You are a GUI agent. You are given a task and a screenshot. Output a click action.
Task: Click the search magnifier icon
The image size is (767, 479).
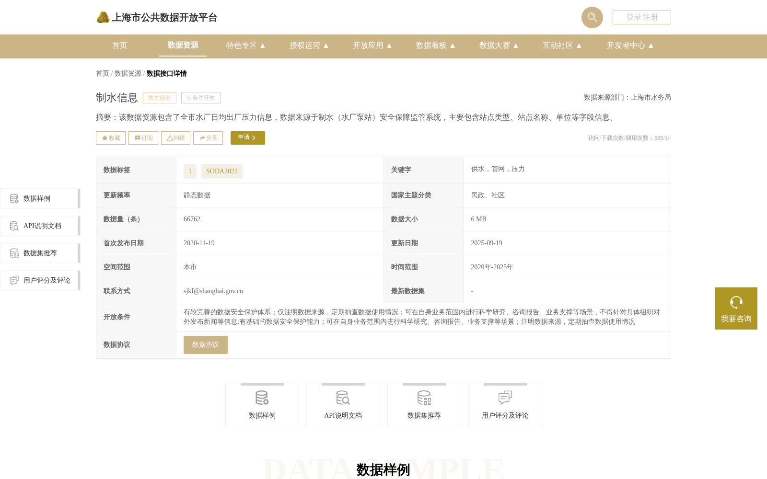pos(592,17)
